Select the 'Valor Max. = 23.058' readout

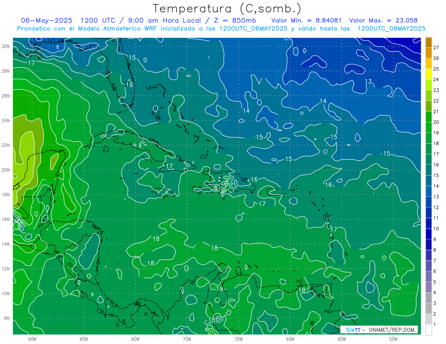(x=384, y=20)
